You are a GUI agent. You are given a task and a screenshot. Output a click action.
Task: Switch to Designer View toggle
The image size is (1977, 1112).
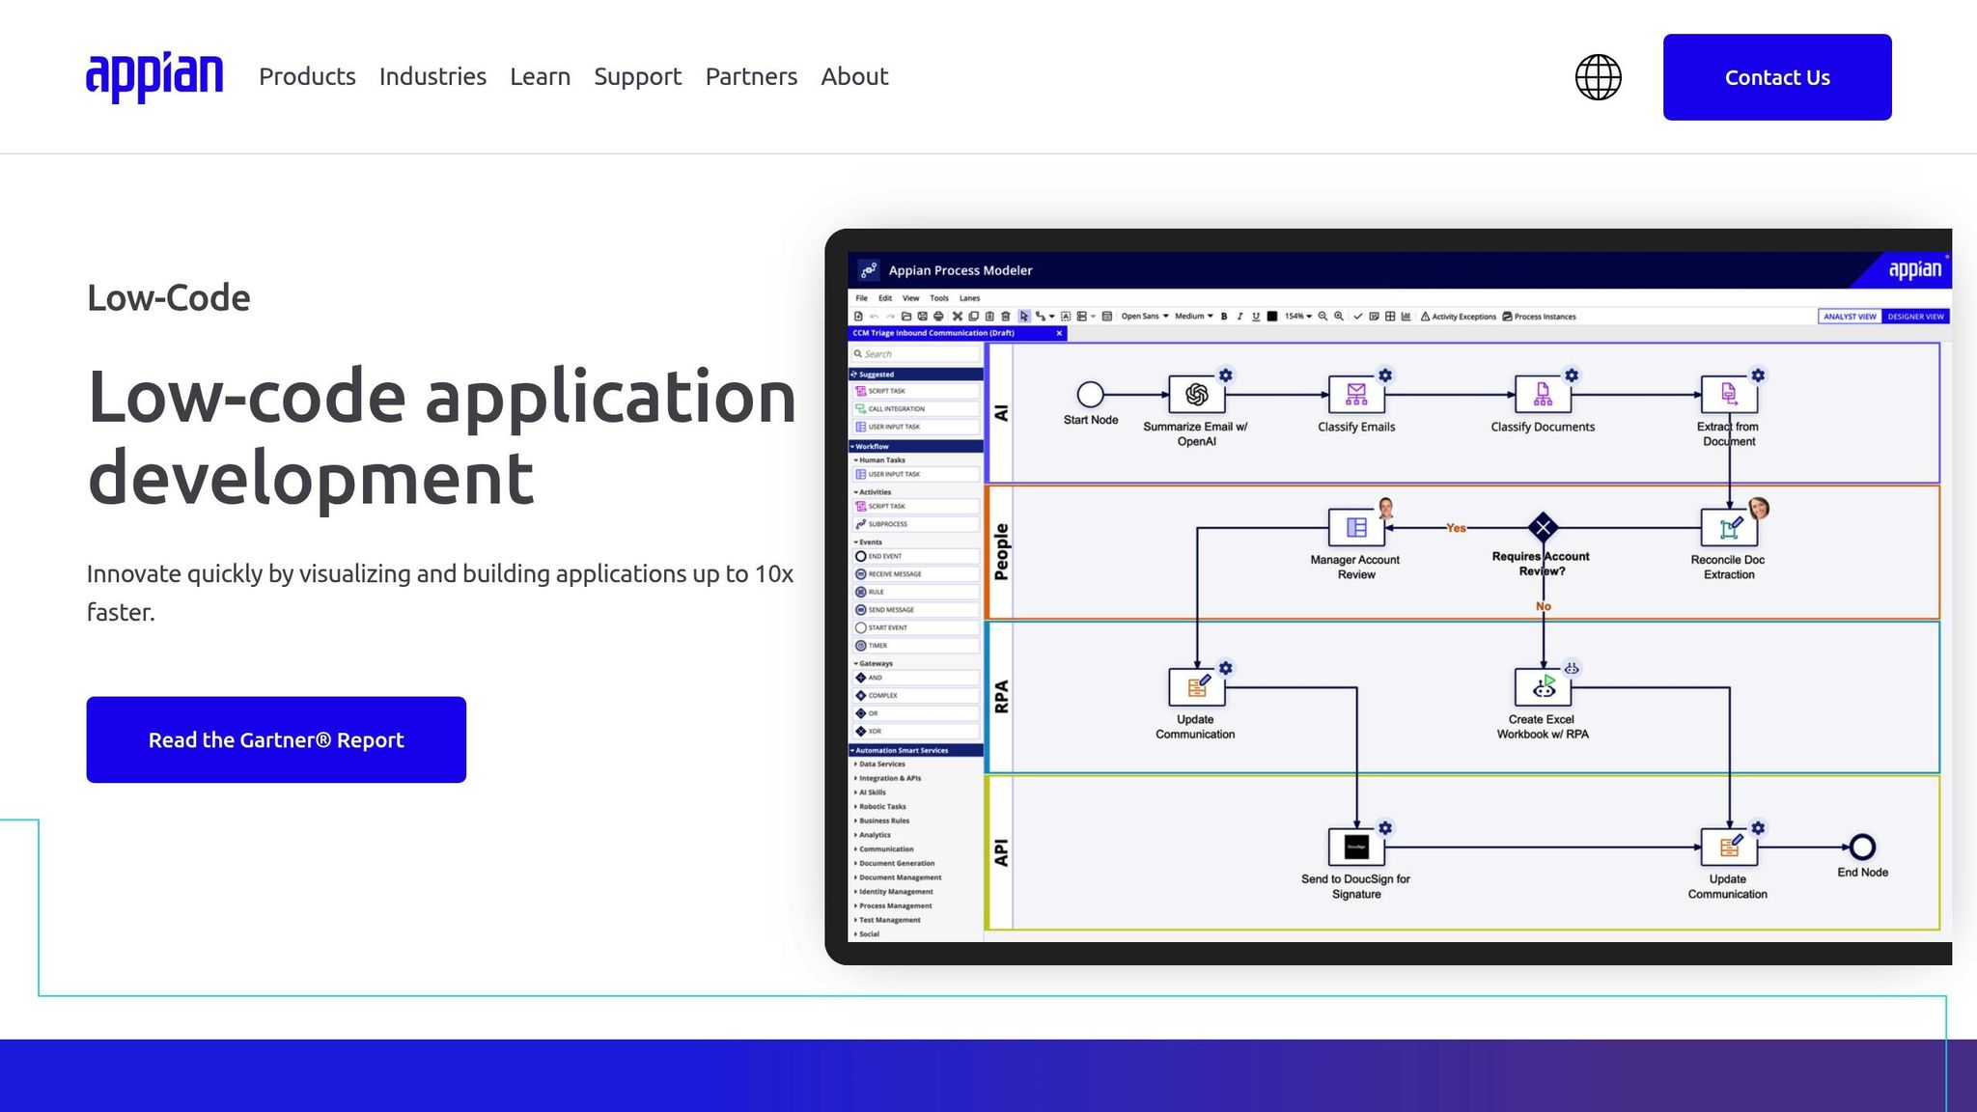[x=1915, y=317]
